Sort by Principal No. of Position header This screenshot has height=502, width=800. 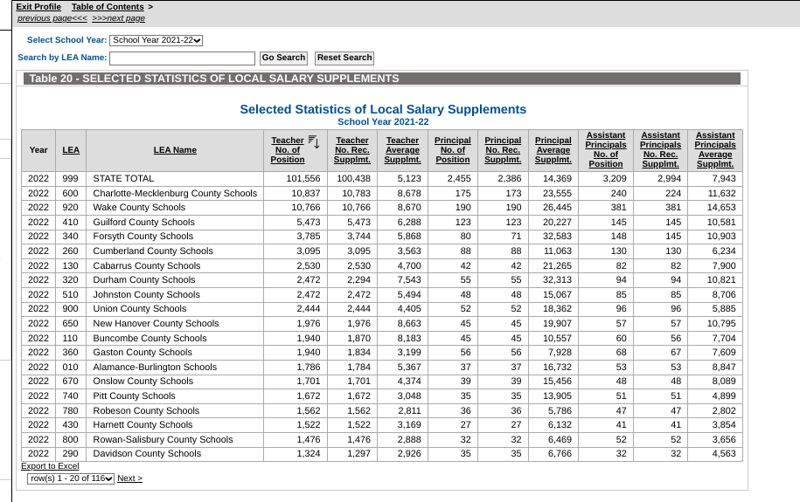(x=453, y=150)
